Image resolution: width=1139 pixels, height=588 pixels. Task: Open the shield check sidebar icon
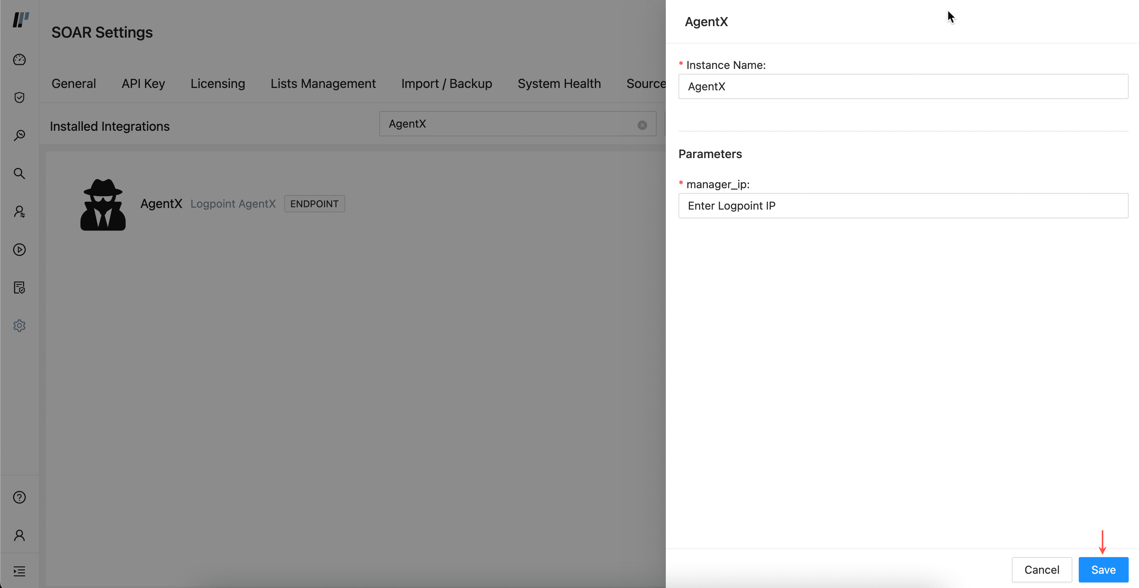pos(19,97)
